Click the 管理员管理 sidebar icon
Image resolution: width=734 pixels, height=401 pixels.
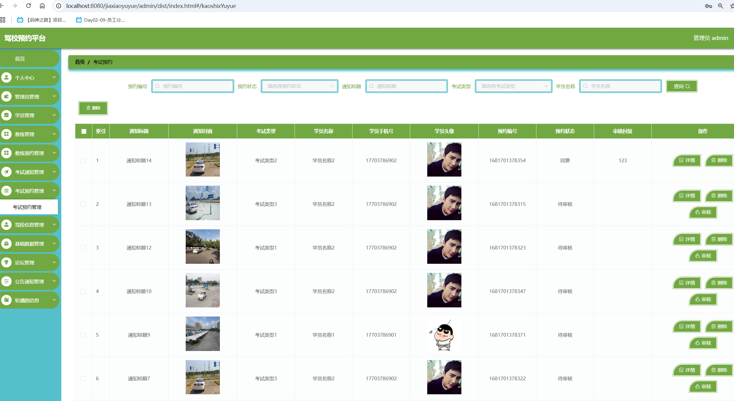[6, 96]
